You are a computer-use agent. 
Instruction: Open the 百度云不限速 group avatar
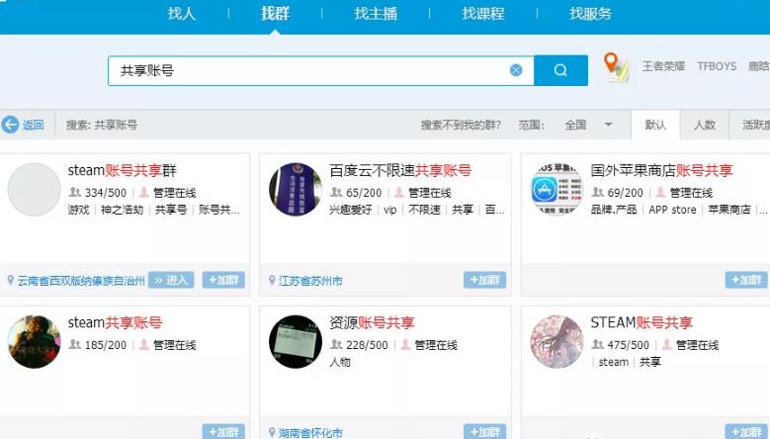[295, 190]
